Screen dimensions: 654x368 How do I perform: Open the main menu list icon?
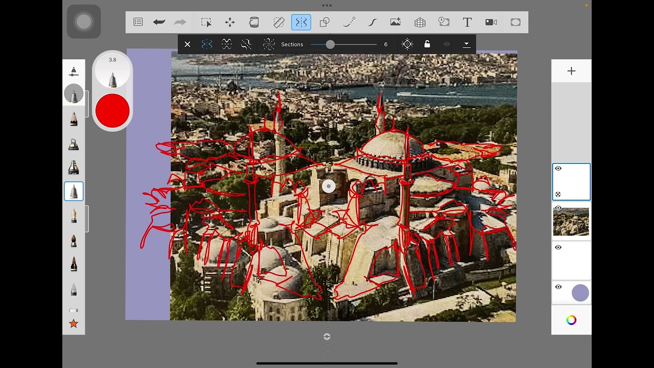tap(138, 22)
